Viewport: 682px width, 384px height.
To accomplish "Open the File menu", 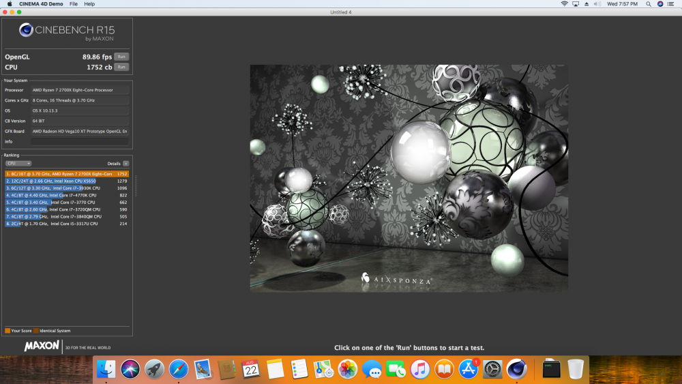I will (74, 4).
